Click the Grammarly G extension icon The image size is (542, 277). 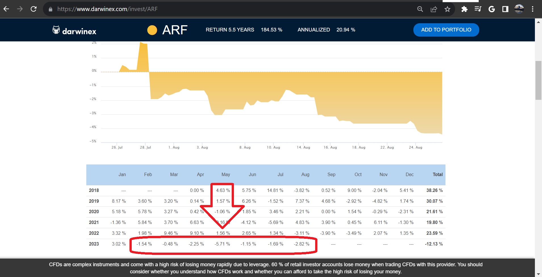pyautogui.click(x=491, y=9)
